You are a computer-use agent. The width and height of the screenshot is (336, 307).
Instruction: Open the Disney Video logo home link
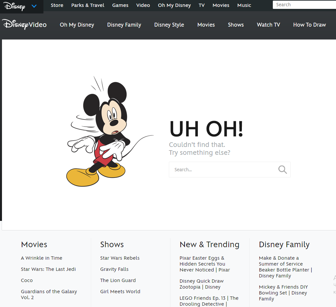tap(25, 24)
